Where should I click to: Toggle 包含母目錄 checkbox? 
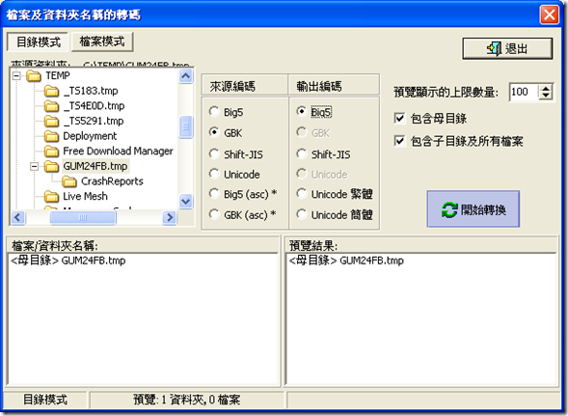(399, 118)
